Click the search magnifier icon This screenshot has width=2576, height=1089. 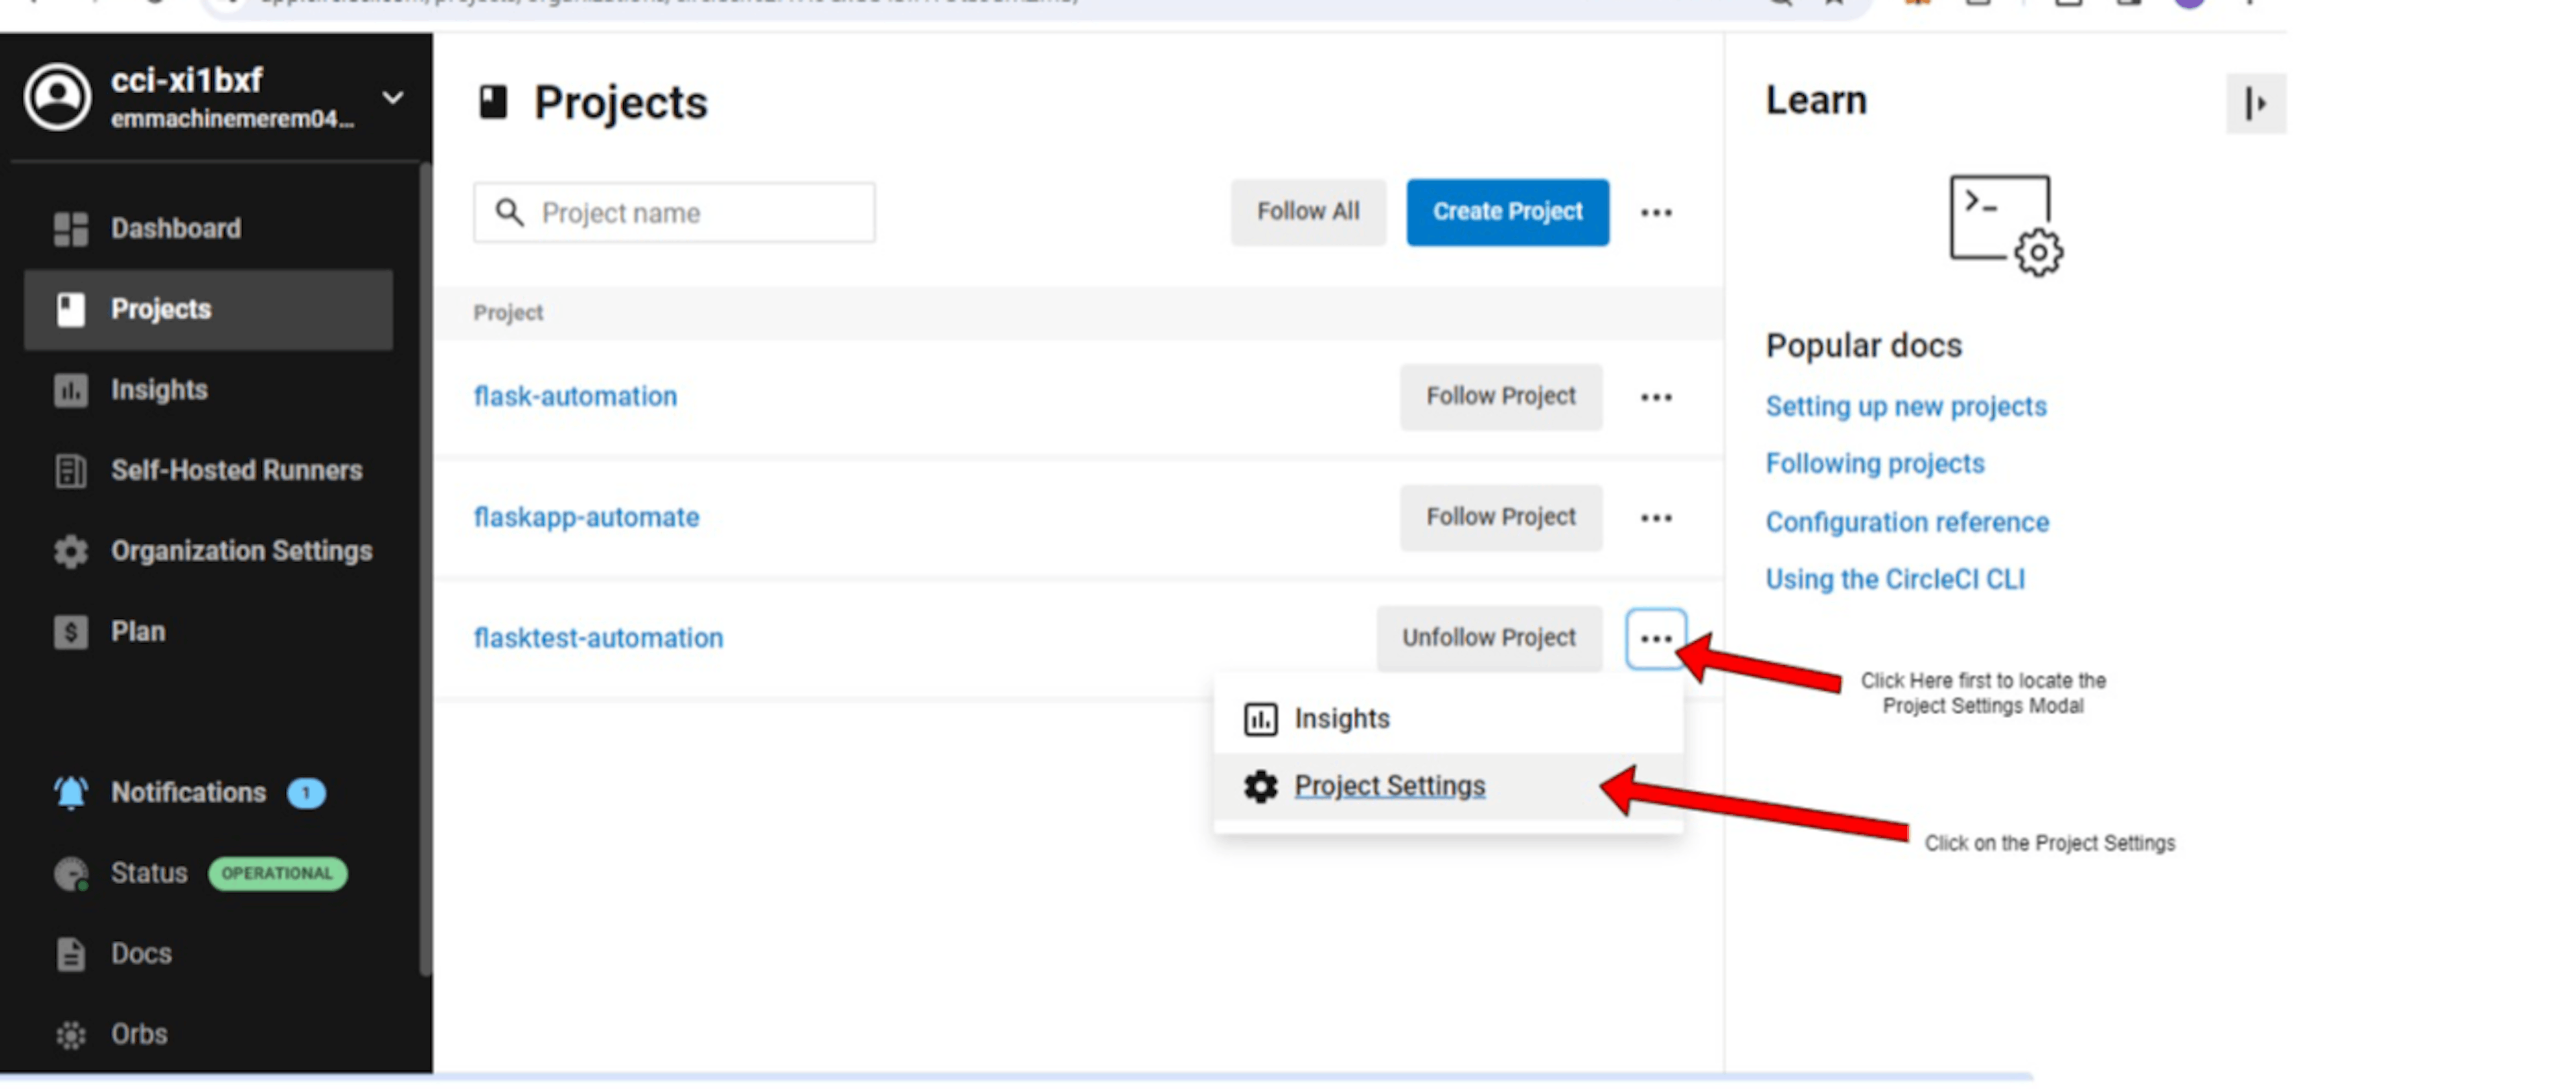pyautogui.click(x=510, y=213)
